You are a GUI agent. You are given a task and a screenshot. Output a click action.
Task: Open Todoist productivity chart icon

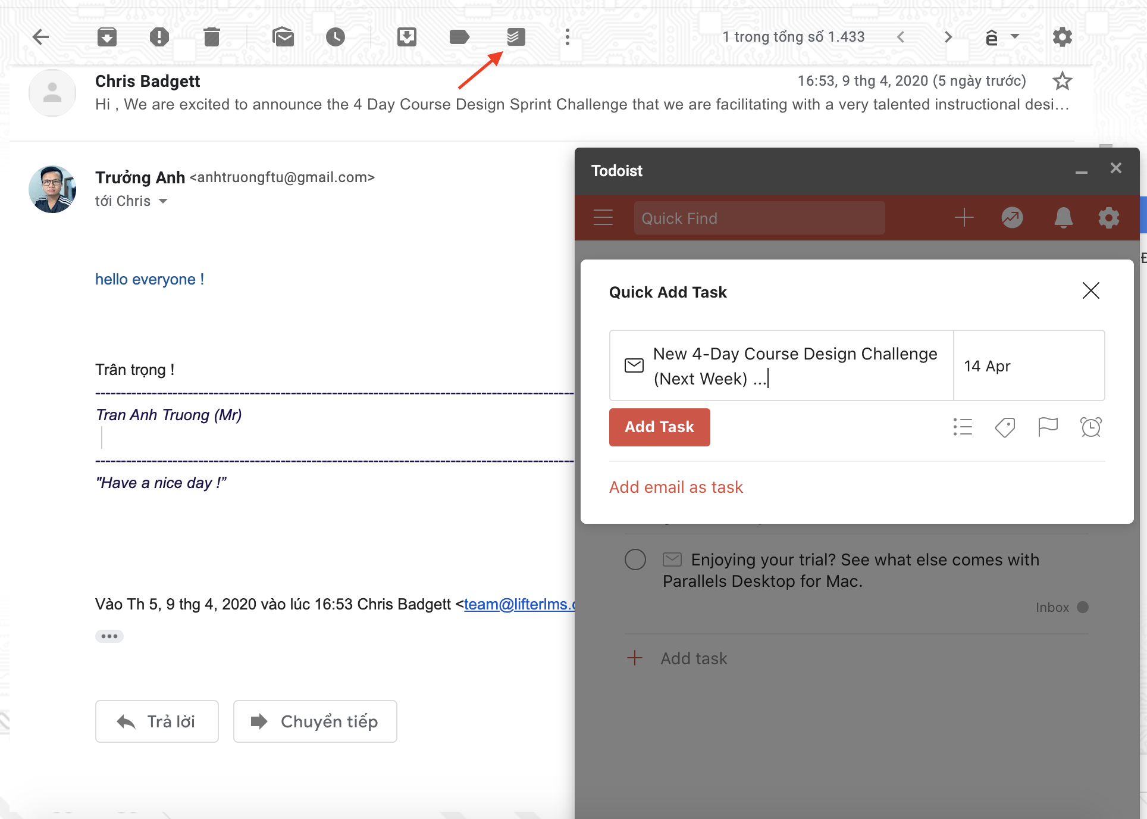(1012, 218)
